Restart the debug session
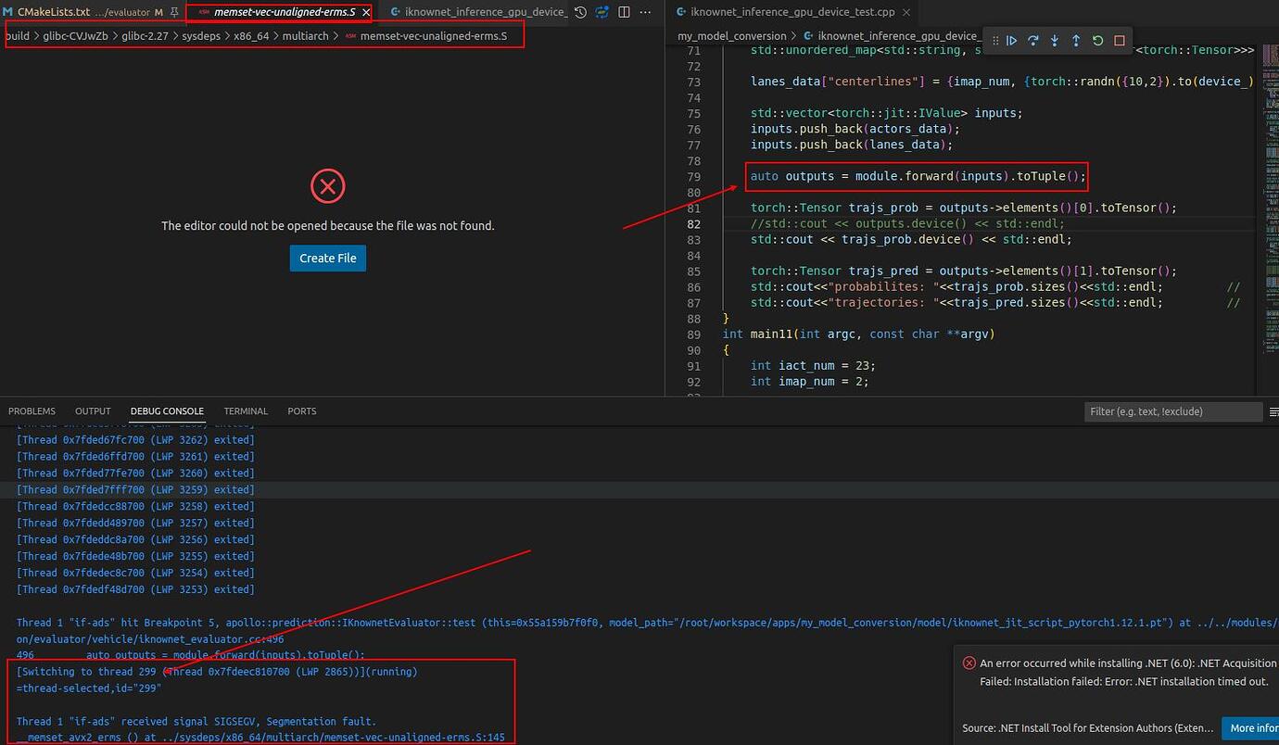Screen dimensions: 1279x745 (x=1097, y=41)
